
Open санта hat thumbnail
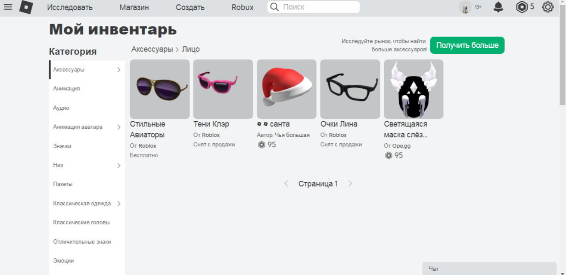click(286, 89)
